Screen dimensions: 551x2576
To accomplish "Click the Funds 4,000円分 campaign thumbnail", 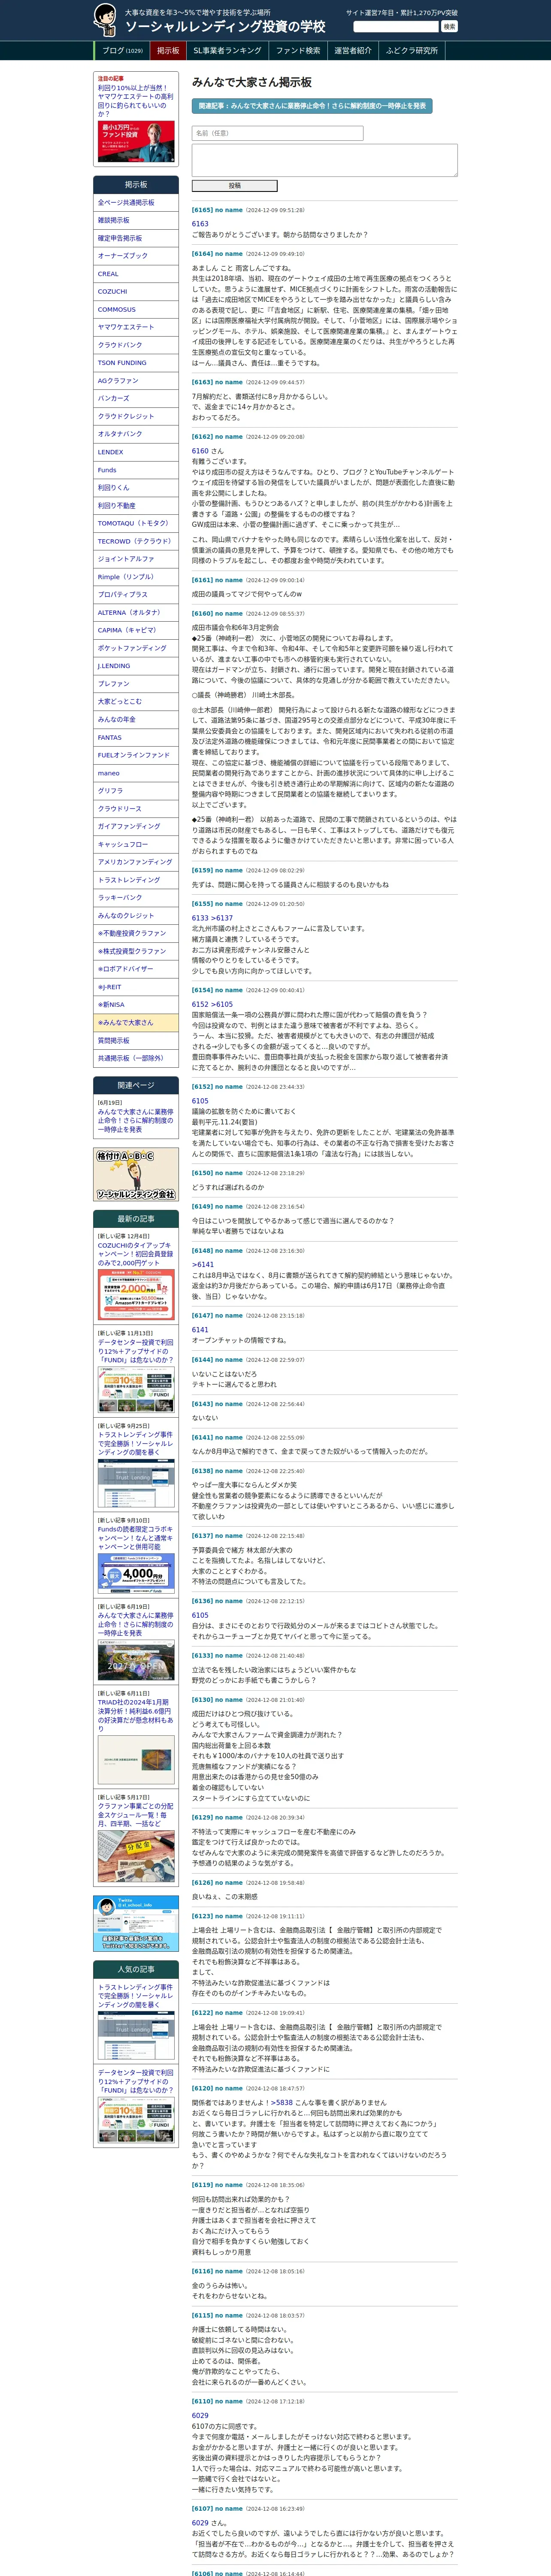I will tap(136, 1573).
